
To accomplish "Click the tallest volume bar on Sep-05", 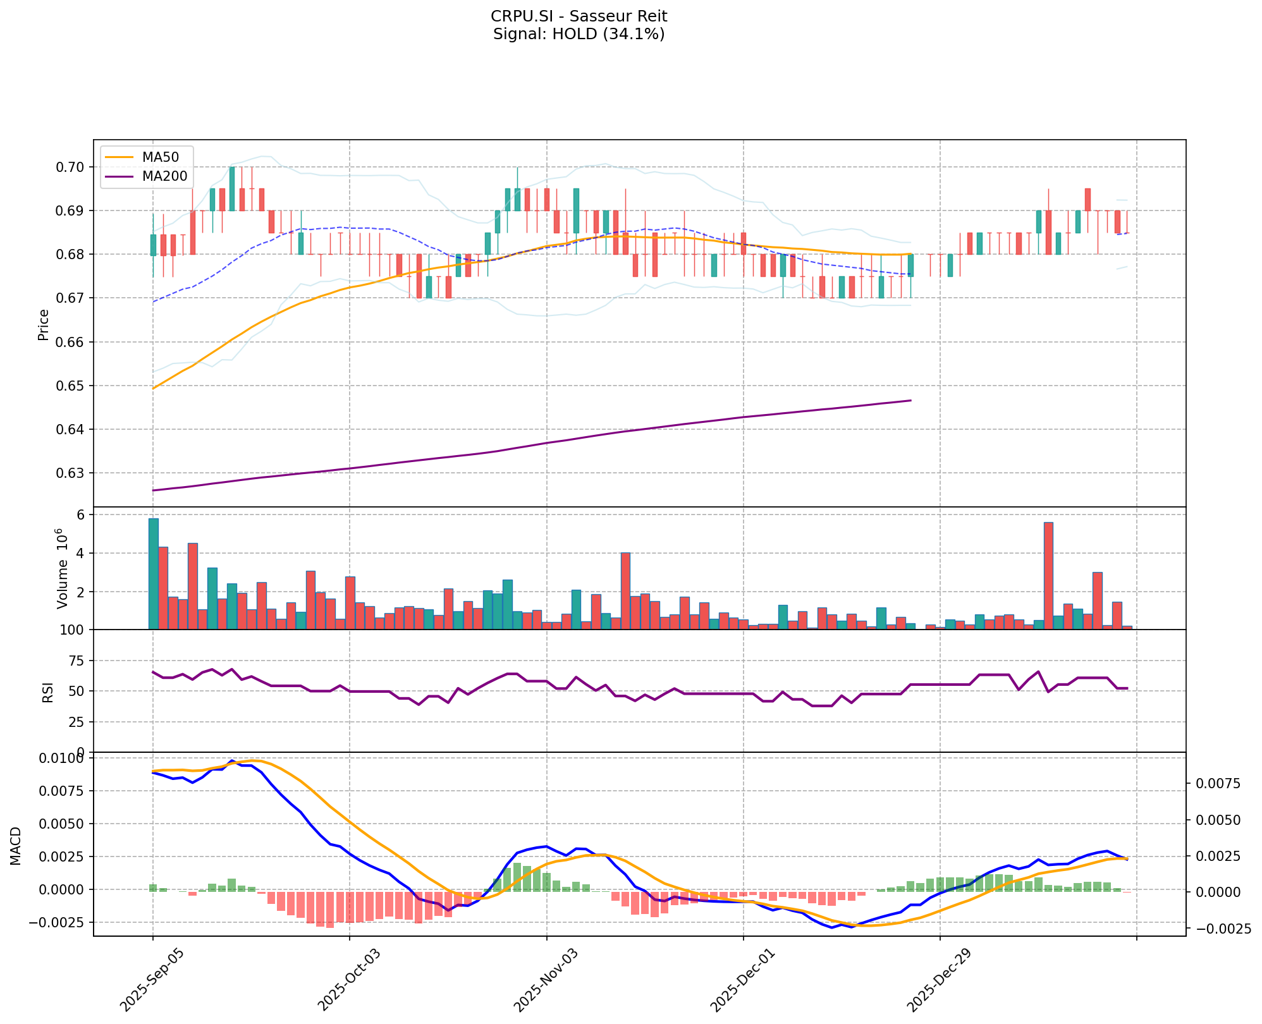I will (154, 573).
